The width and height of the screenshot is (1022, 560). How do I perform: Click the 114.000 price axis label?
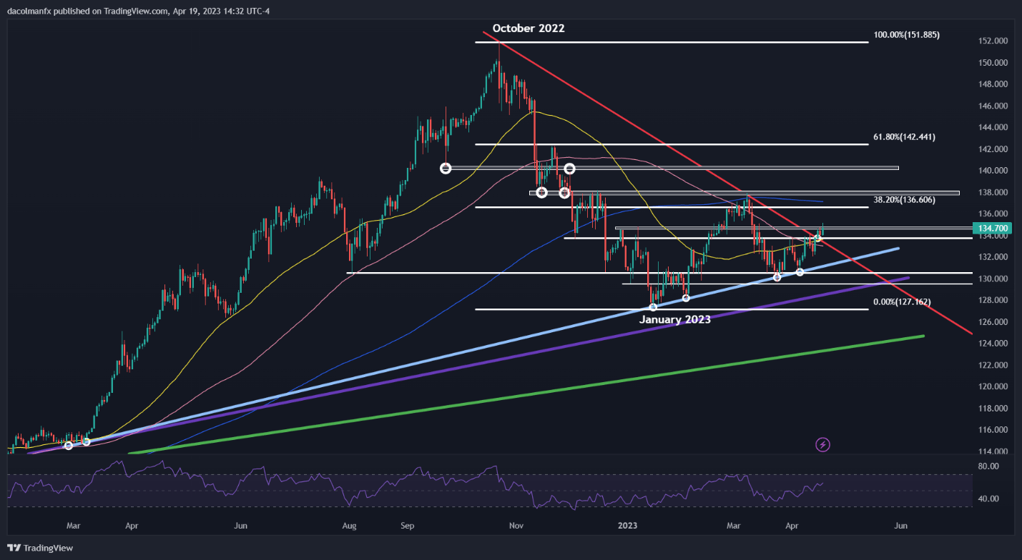click(993, 452)
